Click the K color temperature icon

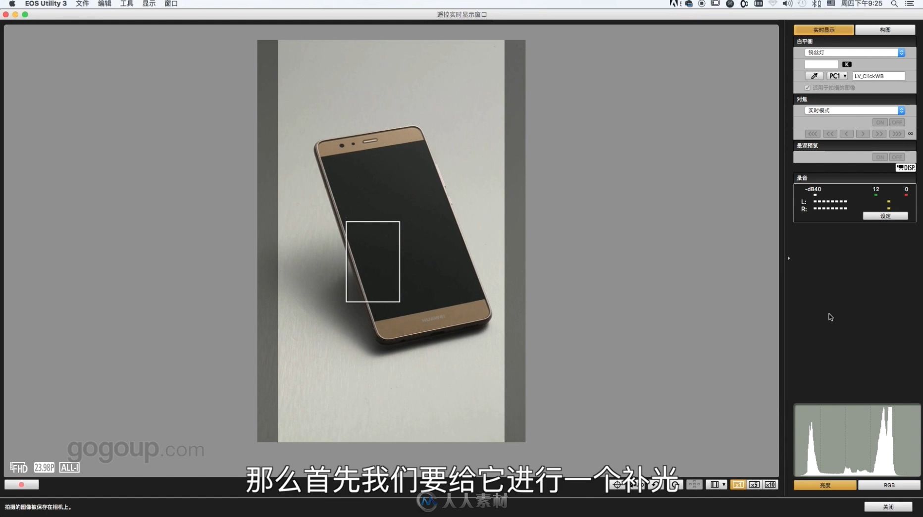[847, 64]
